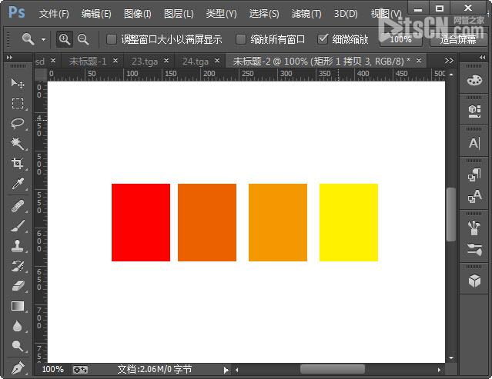The width and height of the screenshot is (492, 379).
Task: Select the Lasso tool
Action: (18, 124)
